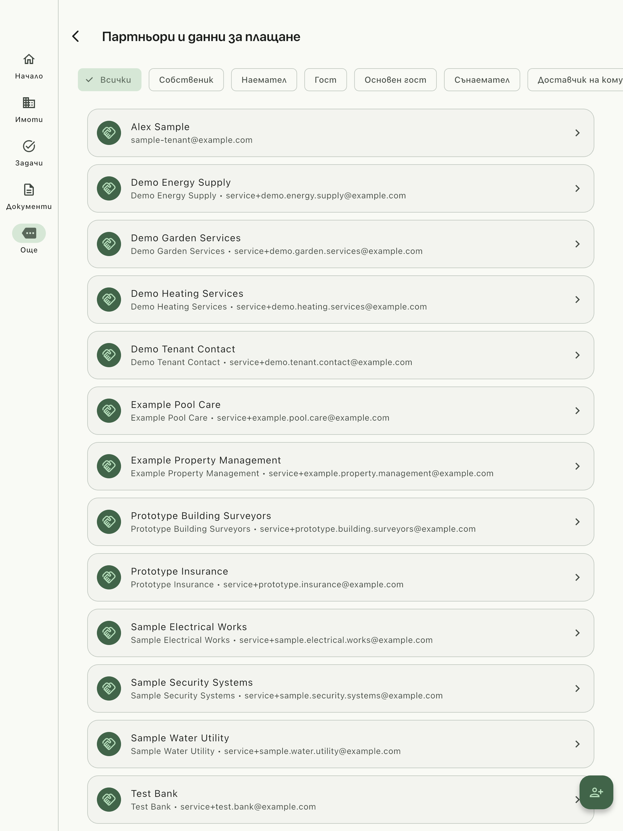Open the Example Property Management entry
Viewport: 623px width, 831px height.
point(340,466)
